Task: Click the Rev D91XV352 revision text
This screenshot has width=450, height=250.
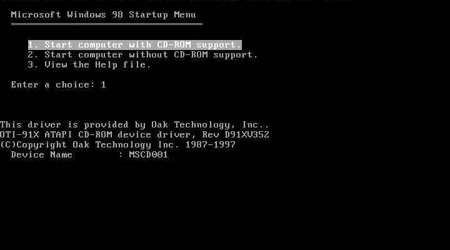Action: [236, 134]
